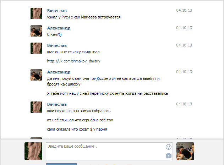Click Александр's avatar beside 'Да мне' message
Viewport: 224px width, 165px height.
36,75
